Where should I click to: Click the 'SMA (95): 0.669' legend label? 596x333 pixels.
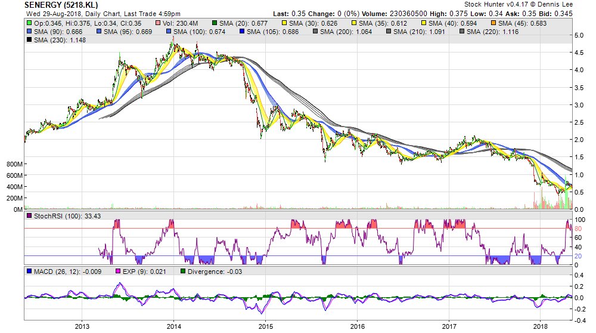[128, 32]
